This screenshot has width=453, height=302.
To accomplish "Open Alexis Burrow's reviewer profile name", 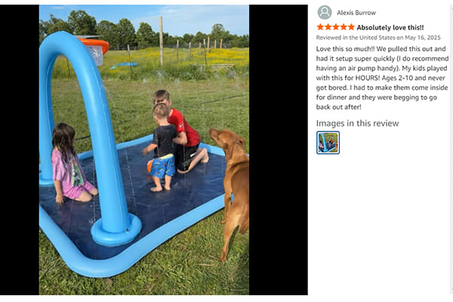I will (356, 13).
